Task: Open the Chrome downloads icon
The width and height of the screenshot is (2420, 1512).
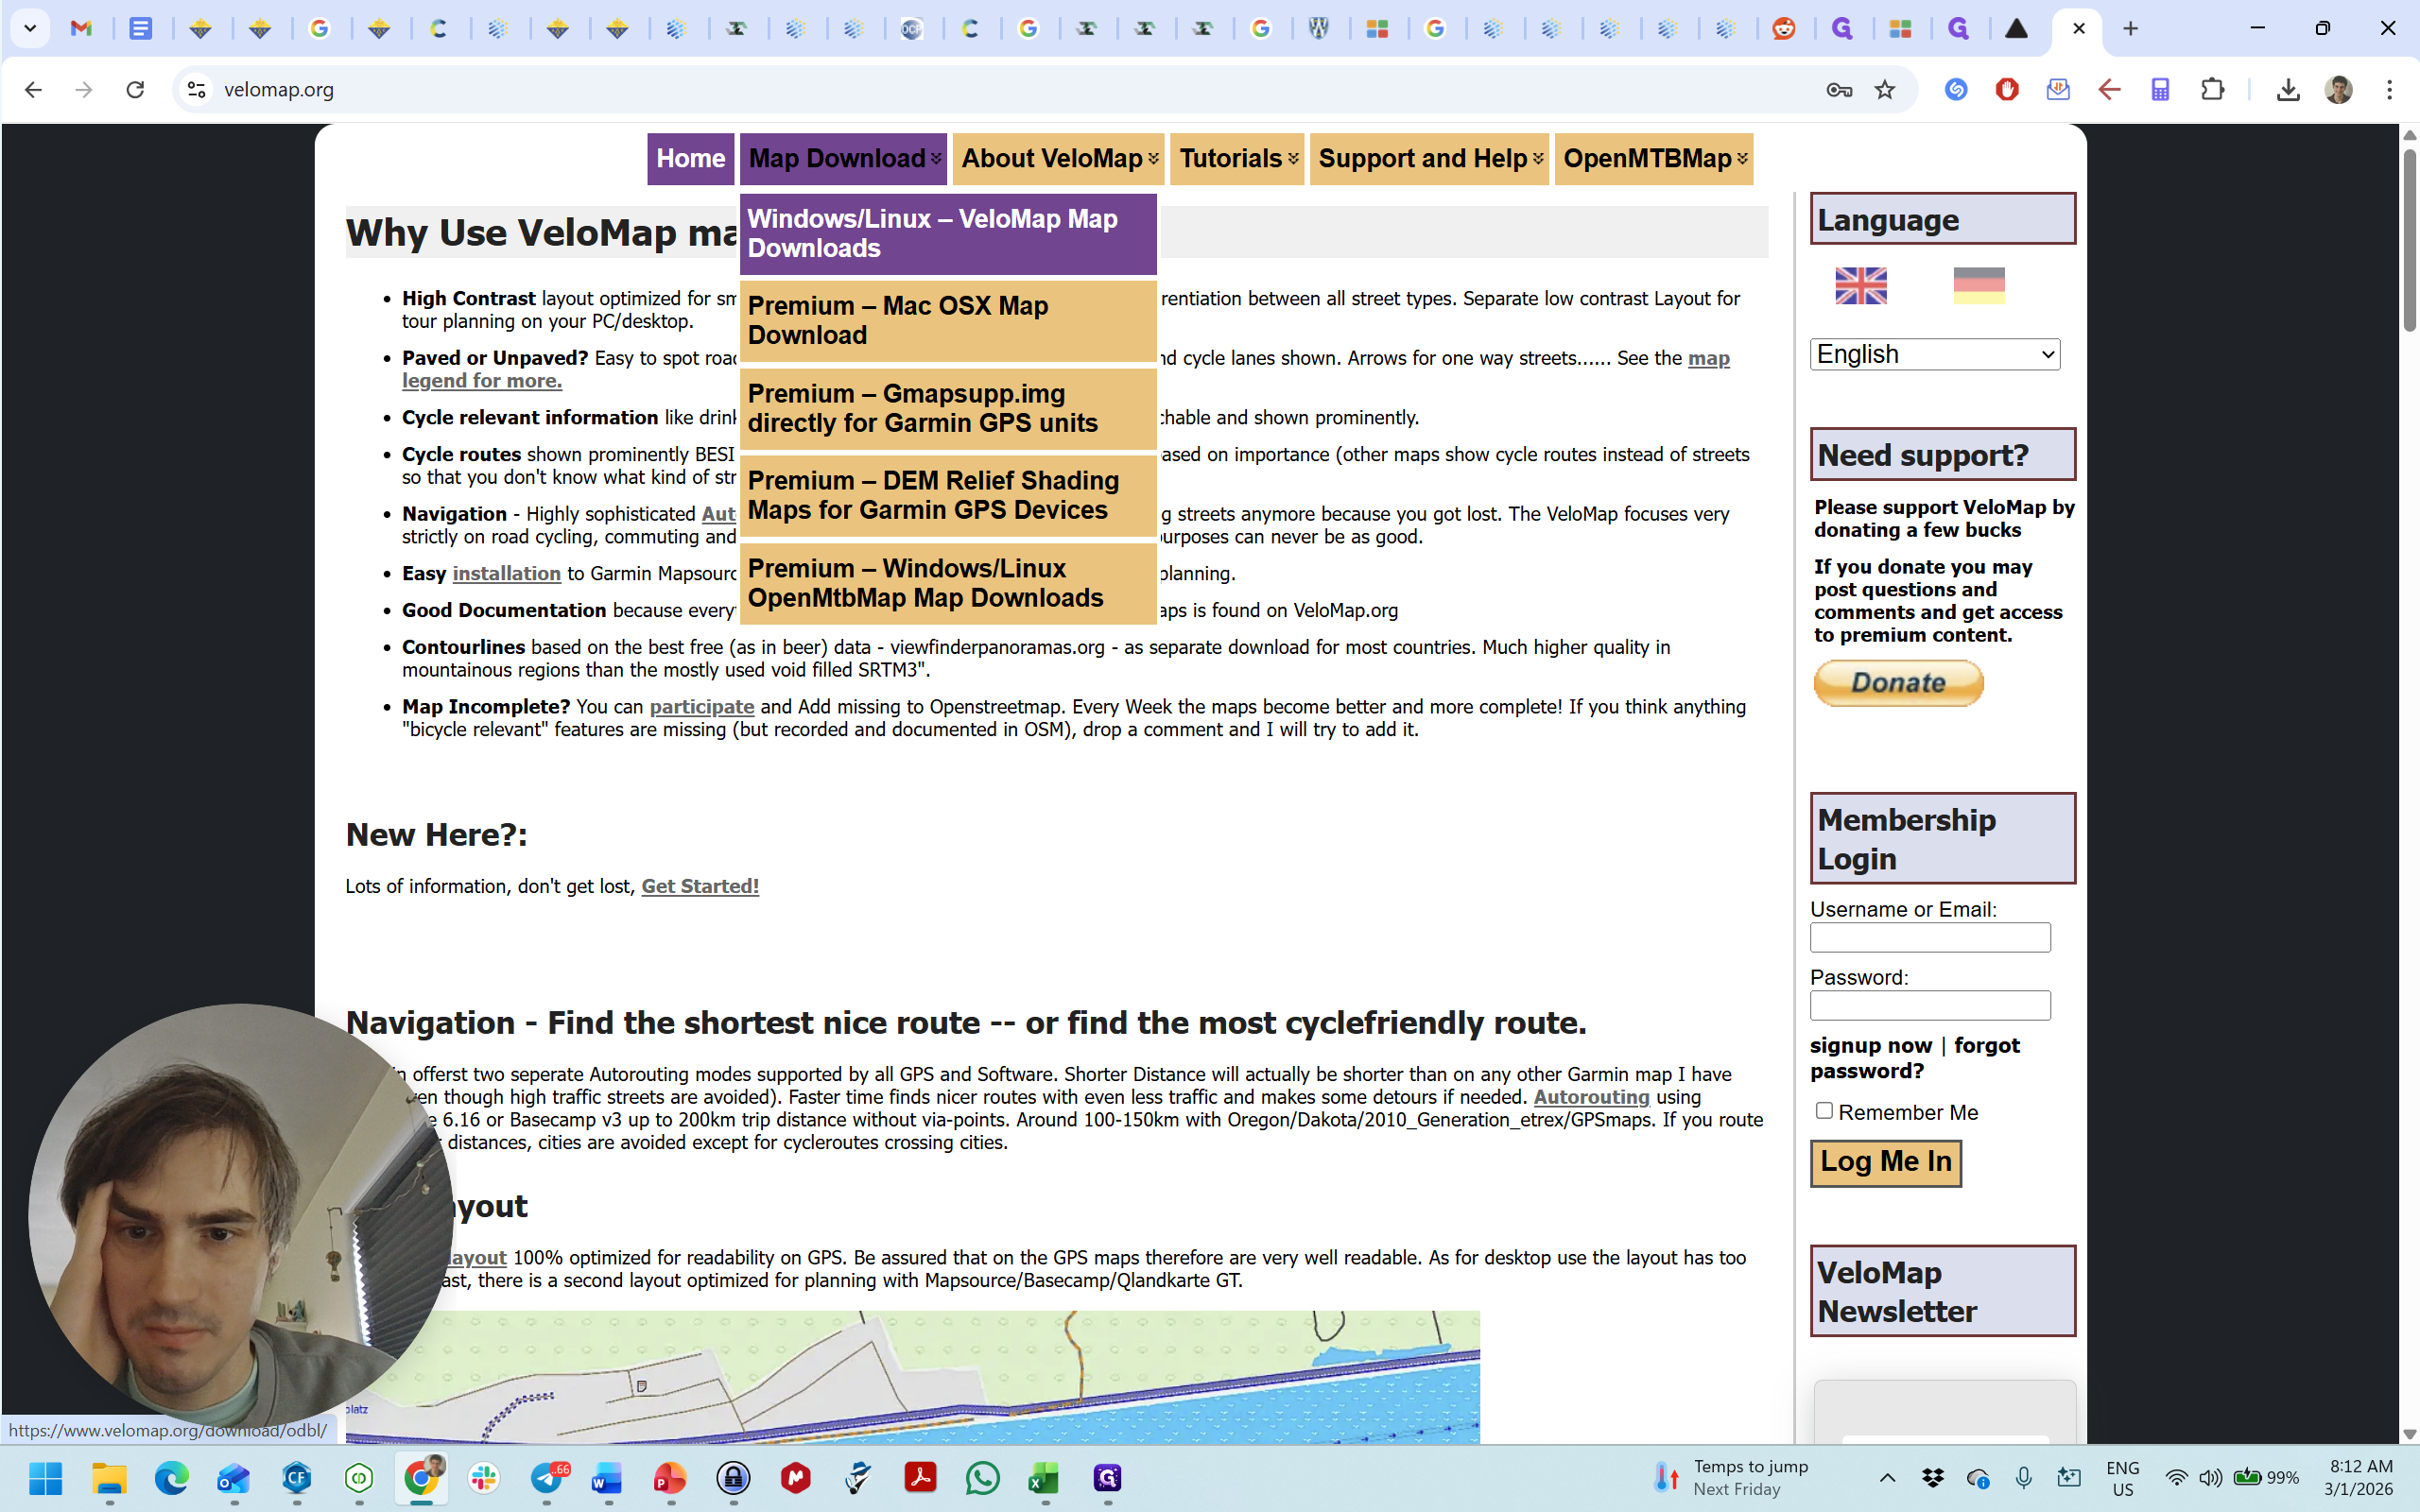Action: pos(2287,90)
